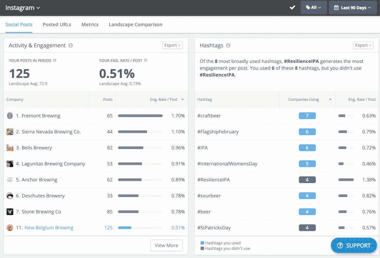380x258 pixels.
Task: Sort companies by Eng. Rate / Post column
Action: [x=167, y=99]
